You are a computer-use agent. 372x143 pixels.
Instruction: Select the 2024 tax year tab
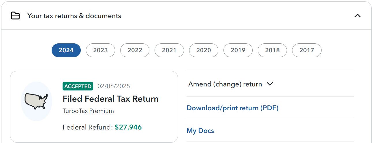click(66, 50)
